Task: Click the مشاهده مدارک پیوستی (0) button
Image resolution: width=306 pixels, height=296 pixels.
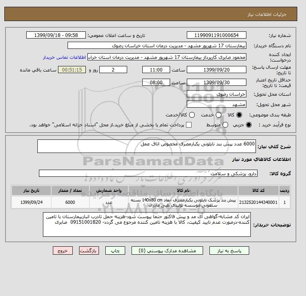Action: [167, 251]
